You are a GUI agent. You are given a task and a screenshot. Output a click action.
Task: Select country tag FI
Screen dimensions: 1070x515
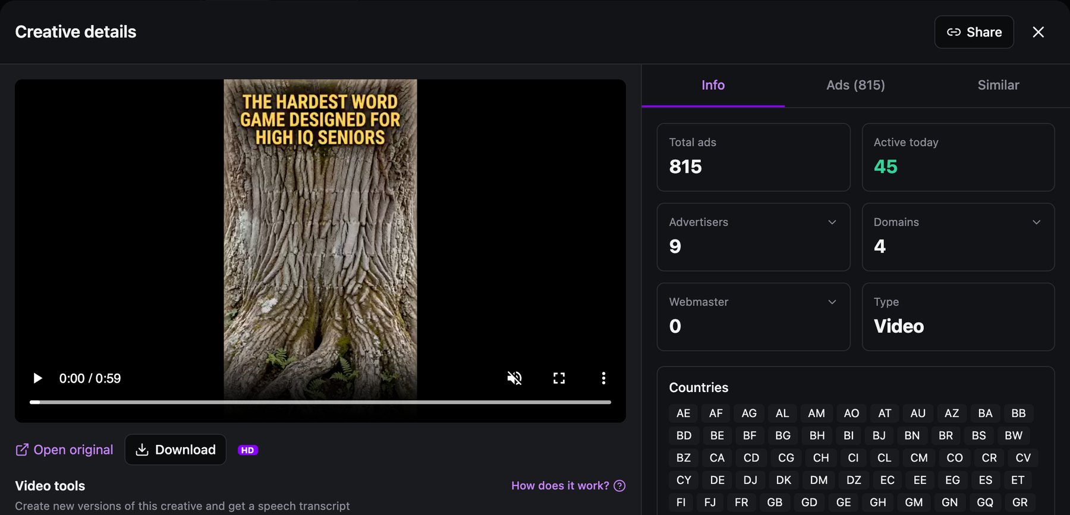click(681, 503)
